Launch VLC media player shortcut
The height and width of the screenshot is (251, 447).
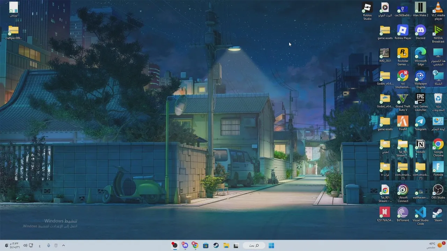click(438, 11)
